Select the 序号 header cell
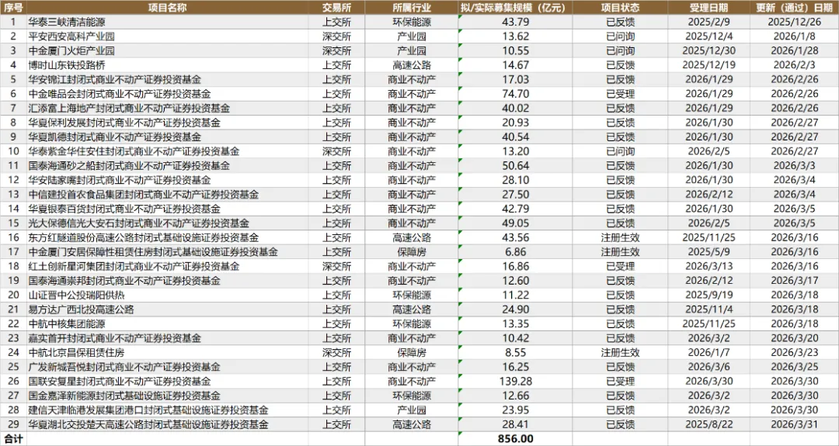Image resolution: width=839 pixels, height=446 pixels. click(13, 8)
